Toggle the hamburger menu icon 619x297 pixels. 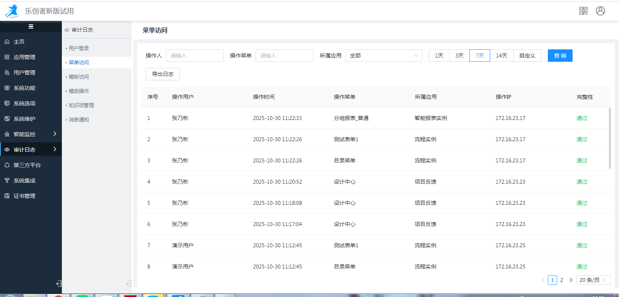[31, 27]
